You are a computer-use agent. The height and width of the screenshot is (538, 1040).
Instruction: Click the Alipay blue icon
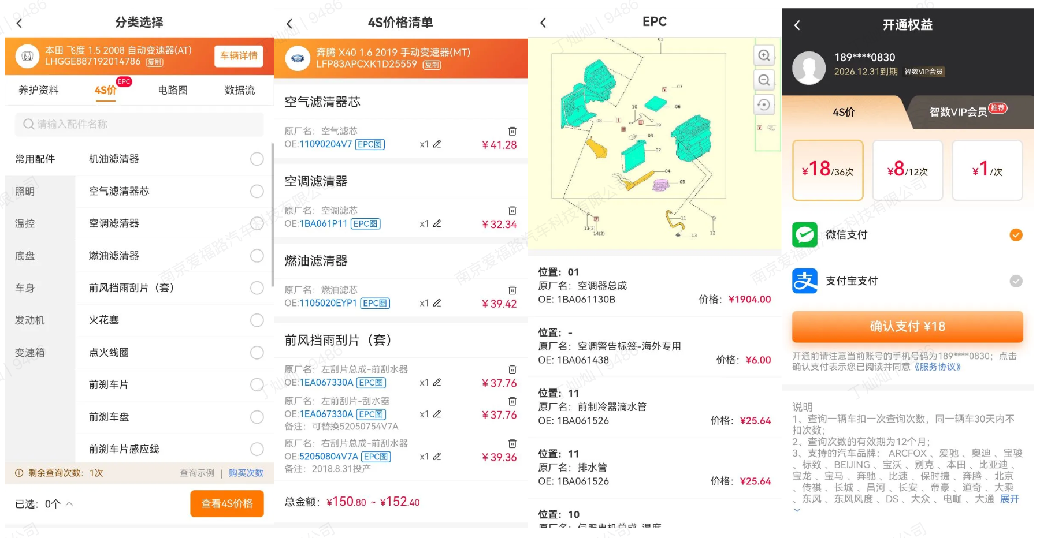(x=804, y=281)
